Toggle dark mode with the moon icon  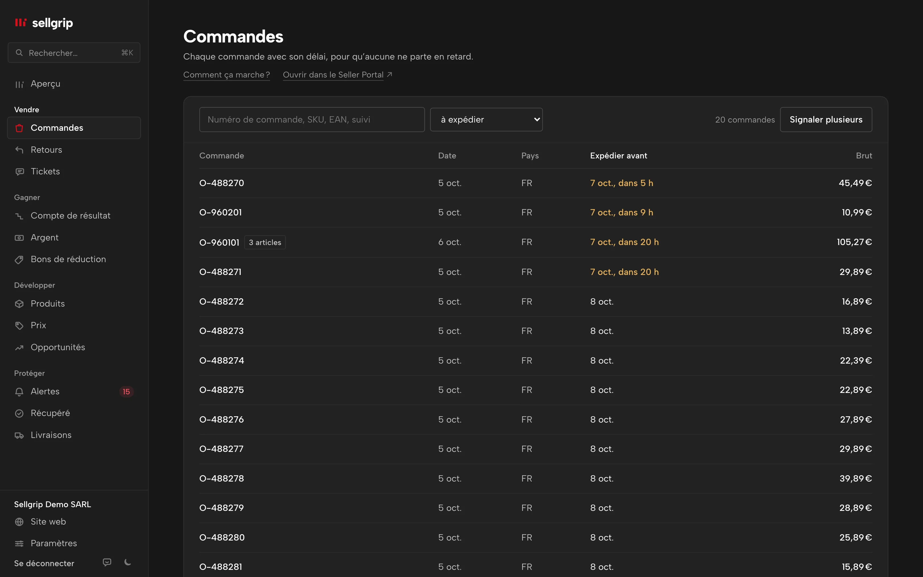(128, 562)
